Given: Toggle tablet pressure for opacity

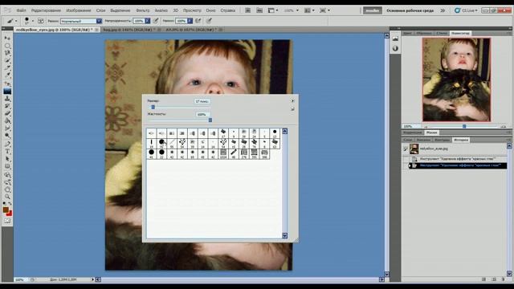Looking at the screenshot, I should coord(156,21).
